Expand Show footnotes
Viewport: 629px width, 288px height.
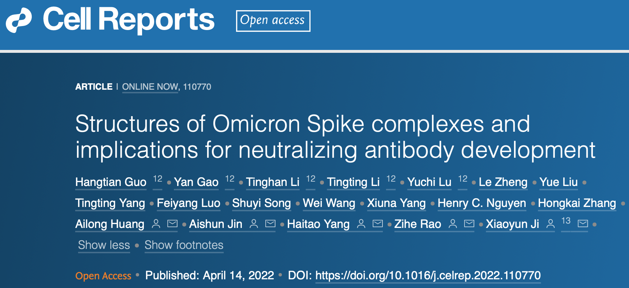tap(184, 245)
